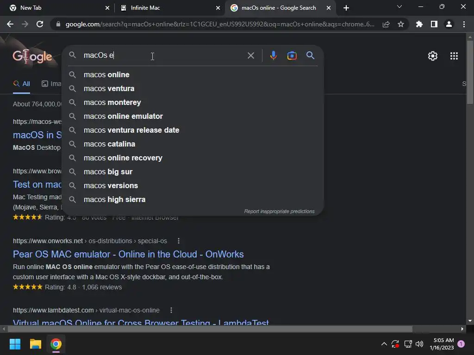Choose suggestion macos monterey
This screenshot has width=474, height=355.
[x=193, y=102]
